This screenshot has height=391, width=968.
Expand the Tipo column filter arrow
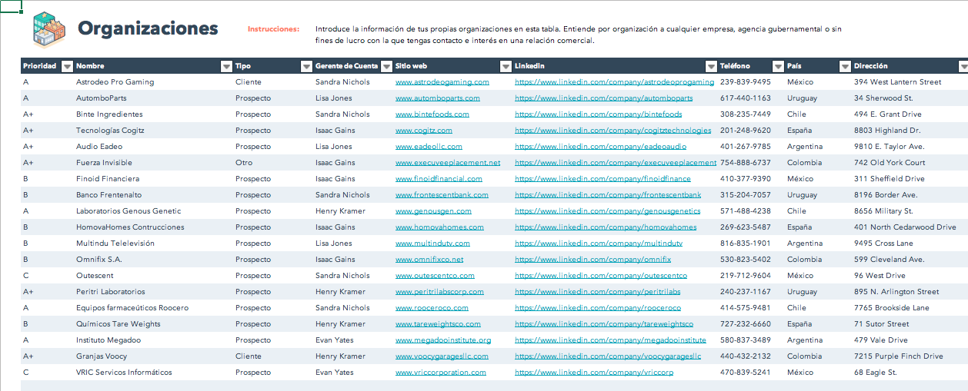coord(306,66)
